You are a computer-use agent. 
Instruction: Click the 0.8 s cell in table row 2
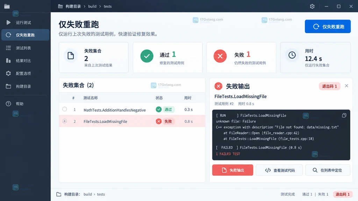pos(188,121)
